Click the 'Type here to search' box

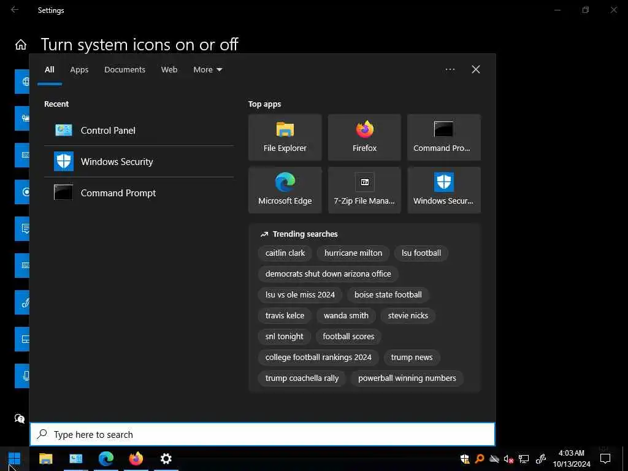click(x=262, y=435)
